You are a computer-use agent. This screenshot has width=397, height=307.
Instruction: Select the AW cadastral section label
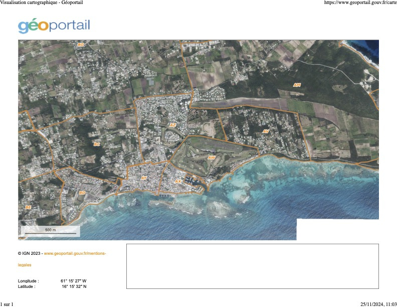click(x=212, y=158)
